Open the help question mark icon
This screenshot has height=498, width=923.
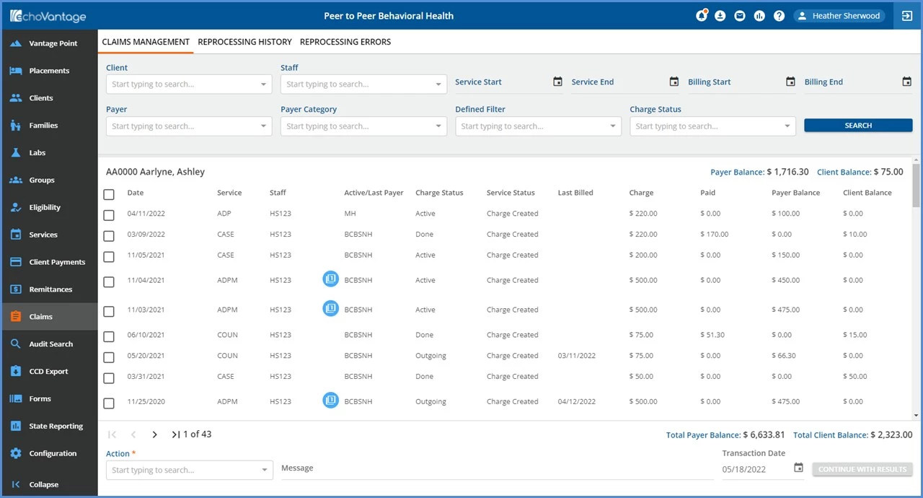(x=779, y=16)
